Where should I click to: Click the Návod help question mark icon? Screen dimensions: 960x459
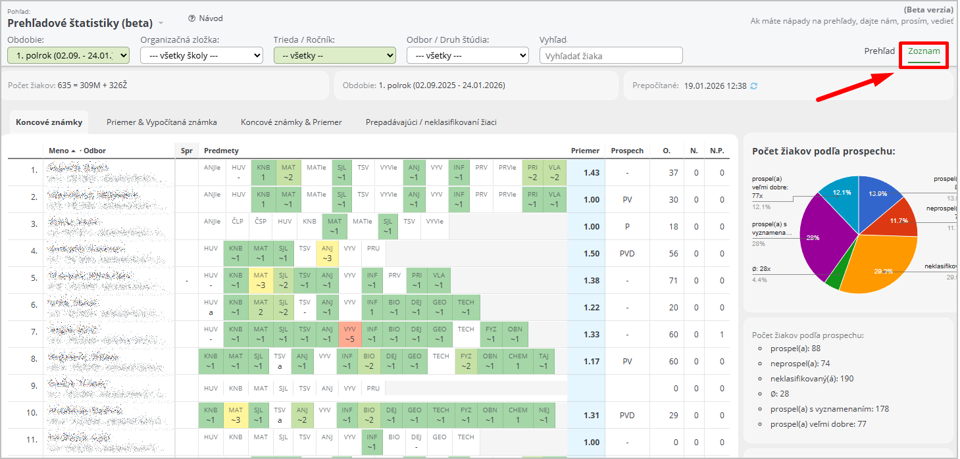click(192, 18)
